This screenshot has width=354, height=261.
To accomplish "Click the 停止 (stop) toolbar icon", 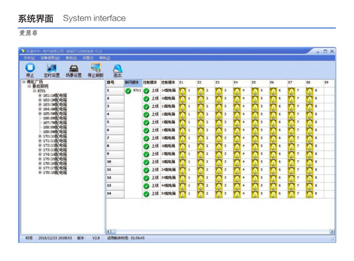I will coord(30,67).
